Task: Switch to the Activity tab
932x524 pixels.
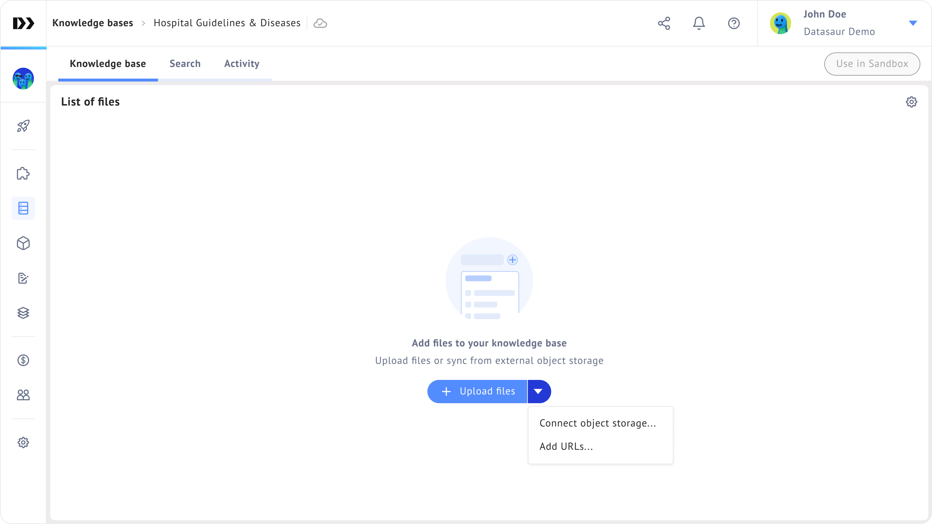Action: (242, 64)
